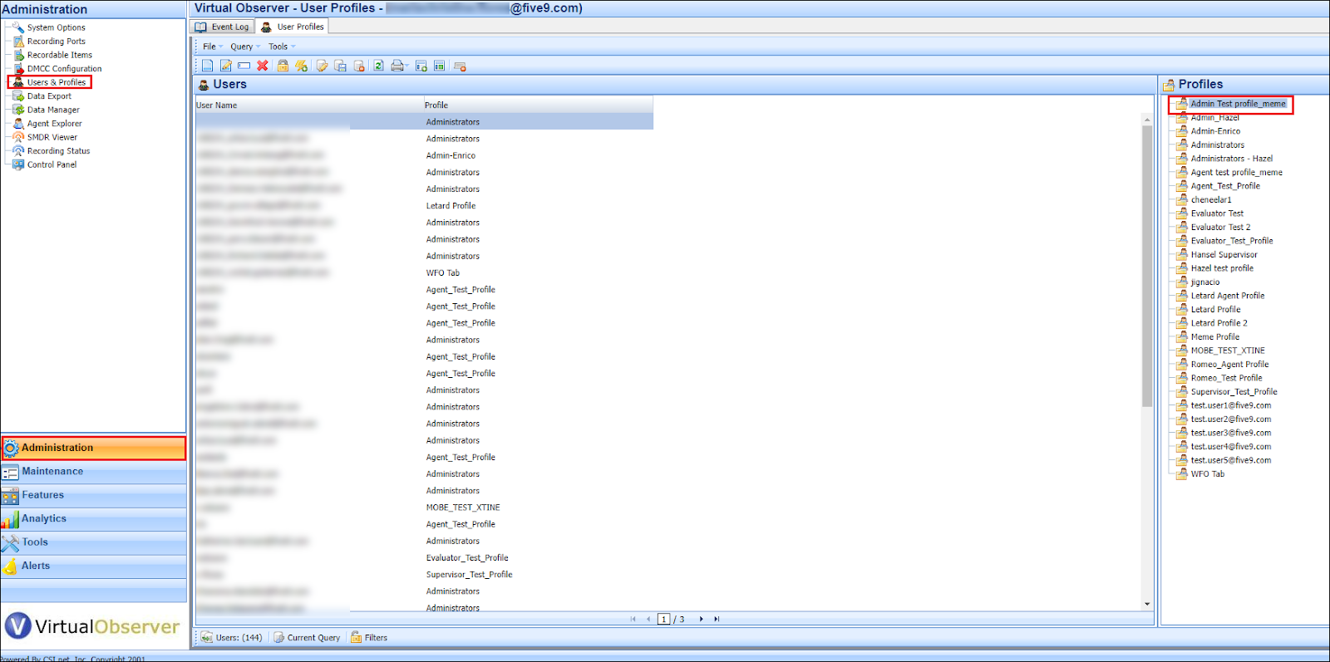Viewport: 1330px width, 662px height.
Task: Open the Maintenance section
Action: click(52, 471)
